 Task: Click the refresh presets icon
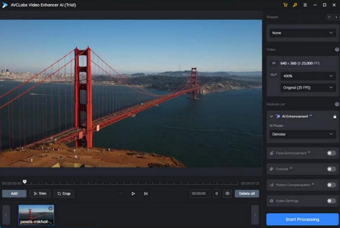click(x=329, y=17)
